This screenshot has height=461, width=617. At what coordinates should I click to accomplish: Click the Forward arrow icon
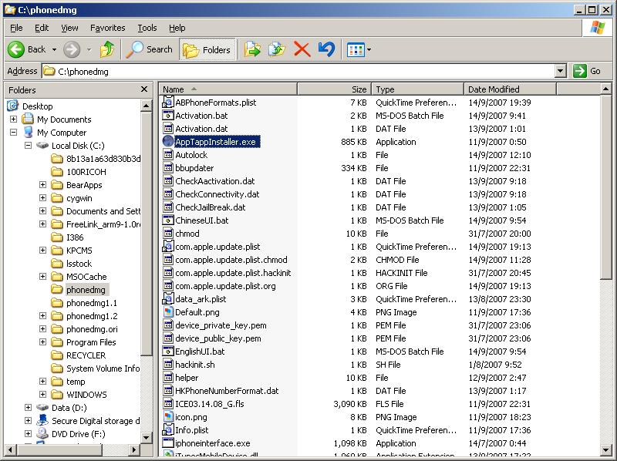72,49
